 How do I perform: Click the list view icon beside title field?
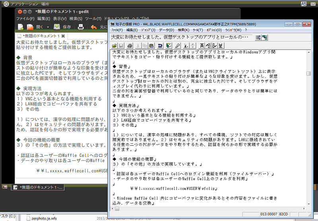[258, 37]
